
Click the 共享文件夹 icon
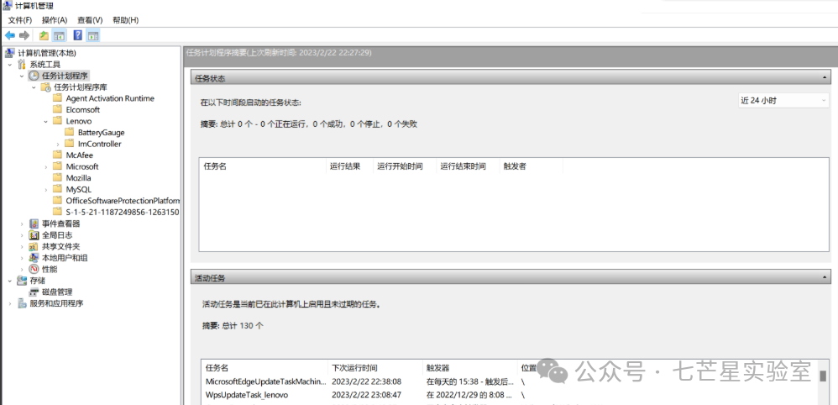pos(34,247)
